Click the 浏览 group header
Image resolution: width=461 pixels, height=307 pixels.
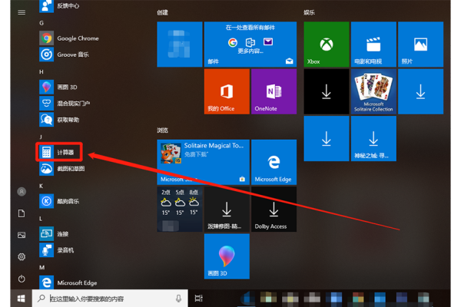click(x=163, y=130)
